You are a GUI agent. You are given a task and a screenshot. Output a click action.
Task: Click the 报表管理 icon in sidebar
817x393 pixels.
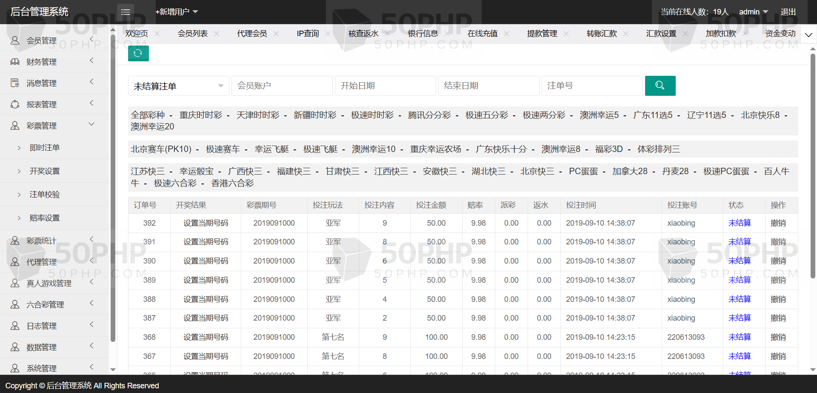15,104
